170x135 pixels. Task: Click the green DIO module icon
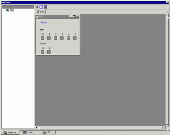(x=7, y=10)
